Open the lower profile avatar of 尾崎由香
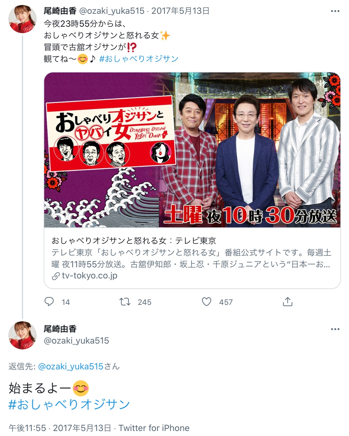This screenshot has width=349, height=436. [22, 335]
